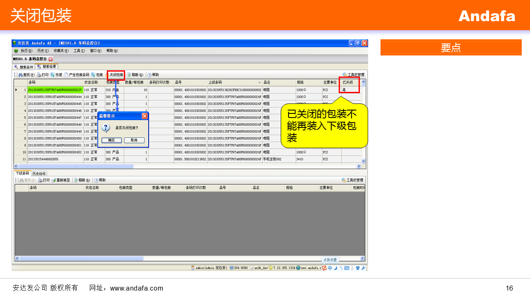Open upper 工具栏管理 toolbar manager
The width and height of the screenshot is (530, 298).
click(353, 75)
